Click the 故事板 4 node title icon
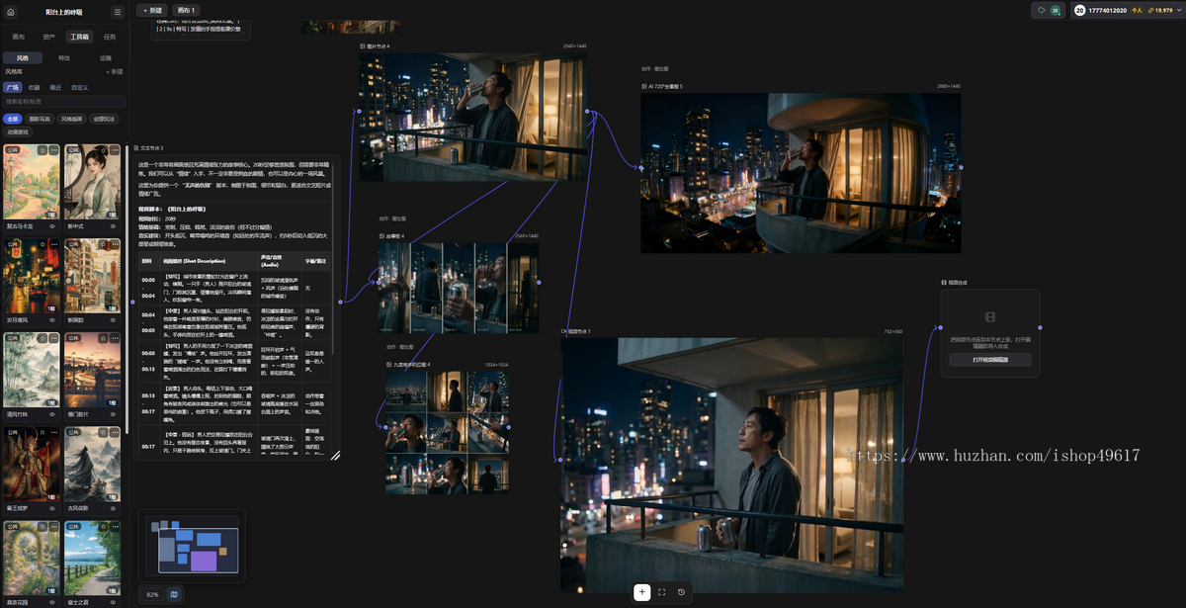The image size is (1186, 608). 381,236
